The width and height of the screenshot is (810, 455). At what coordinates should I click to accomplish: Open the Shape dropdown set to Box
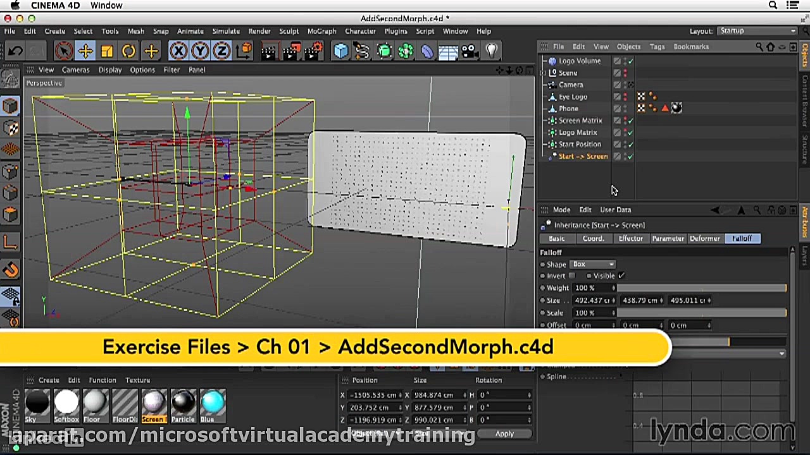[x=592, y=264]
